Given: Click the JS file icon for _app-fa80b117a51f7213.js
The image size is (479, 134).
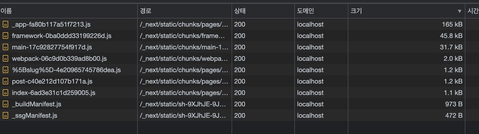Looking at the screenshot, I should (5, 24).
